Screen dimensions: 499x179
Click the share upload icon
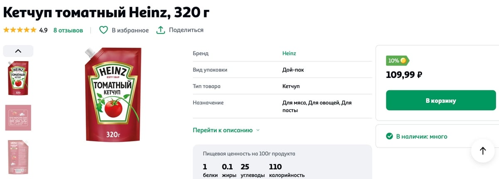coord(161,30)
